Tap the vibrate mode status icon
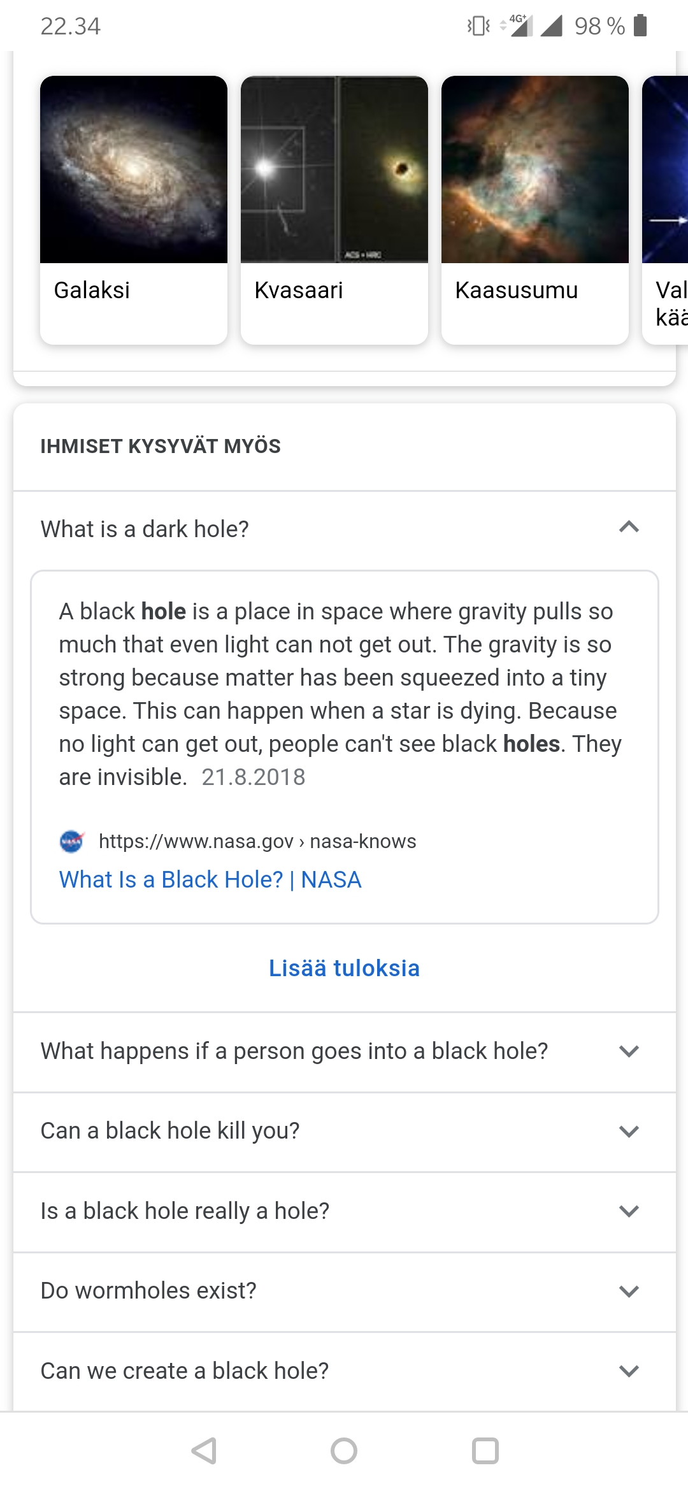The width and height of the screenshot is (688, 1491). tap(478, 25)
